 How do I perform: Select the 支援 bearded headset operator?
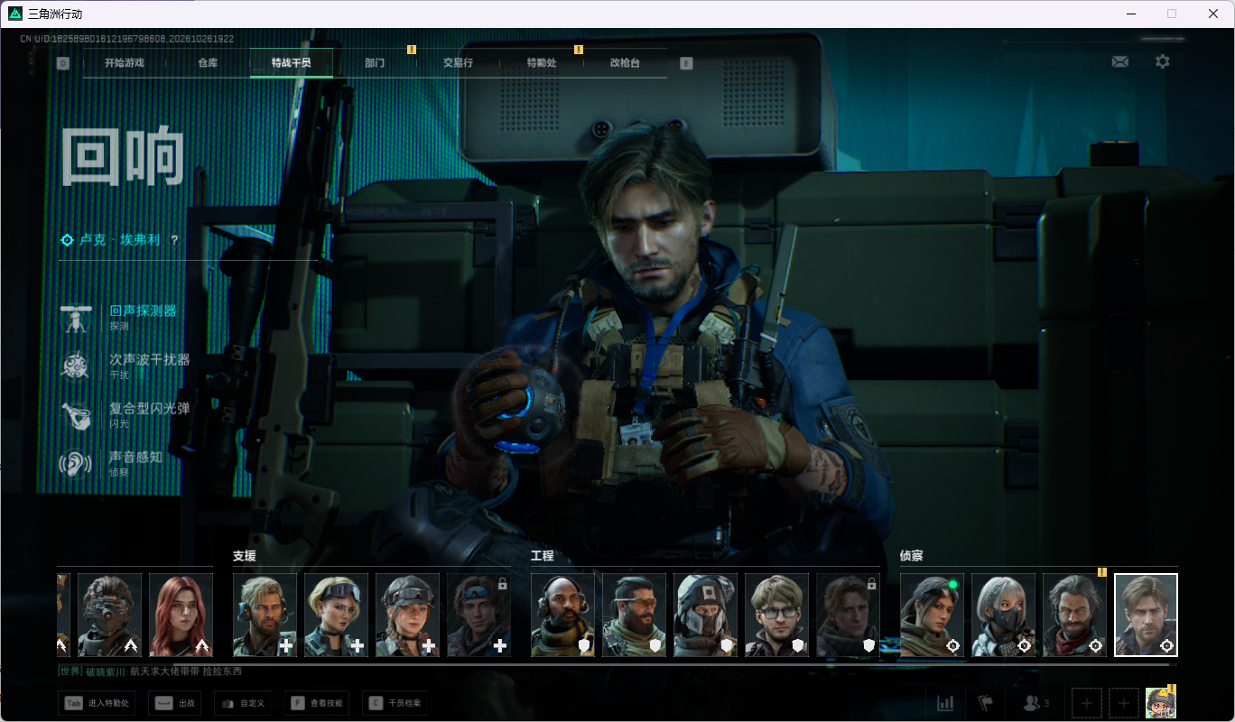[265, 615]
